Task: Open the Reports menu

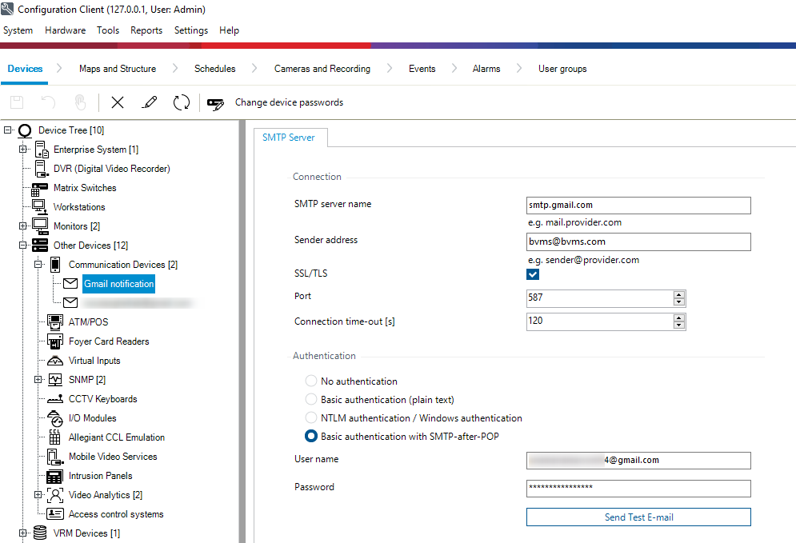Action: (146, 30)
